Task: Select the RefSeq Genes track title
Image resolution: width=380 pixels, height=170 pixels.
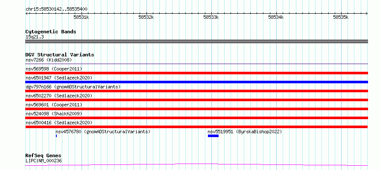Action: tap(44, 155)
